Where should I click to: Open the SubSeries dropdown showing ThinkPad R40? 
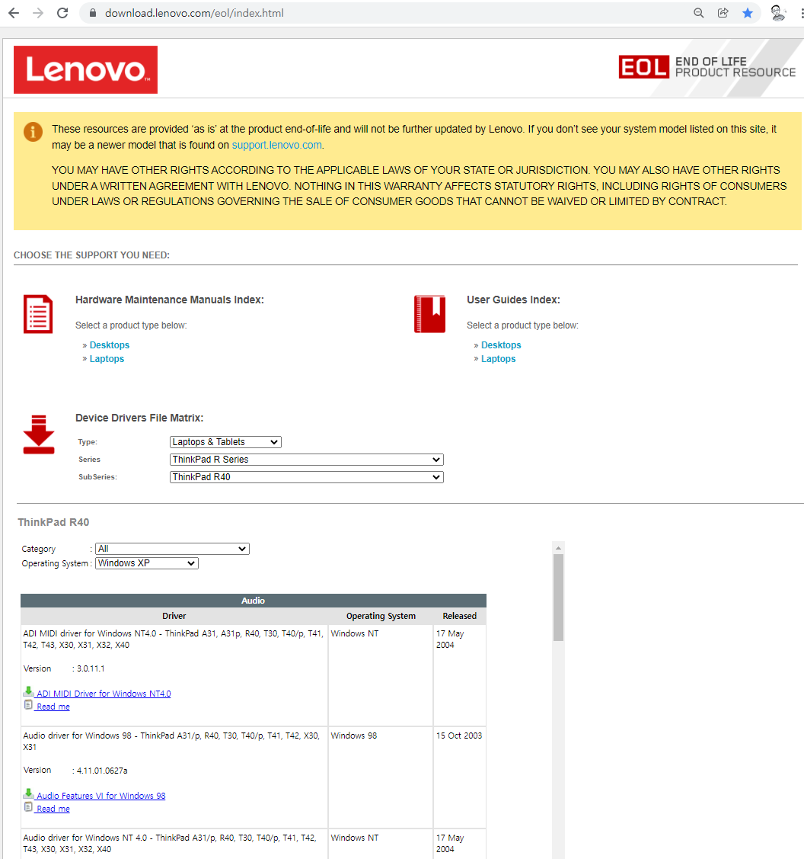[307, 477]
